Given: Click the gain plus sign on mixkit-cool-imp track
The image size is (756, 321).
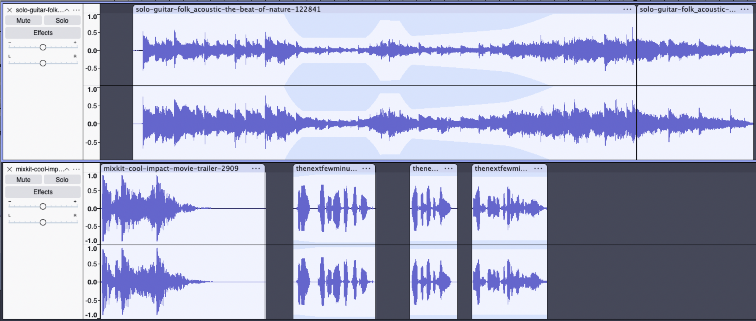Looking at the screenshot, I should click(75, 201).
